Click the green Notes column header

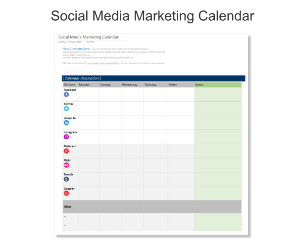click(218, 85)
